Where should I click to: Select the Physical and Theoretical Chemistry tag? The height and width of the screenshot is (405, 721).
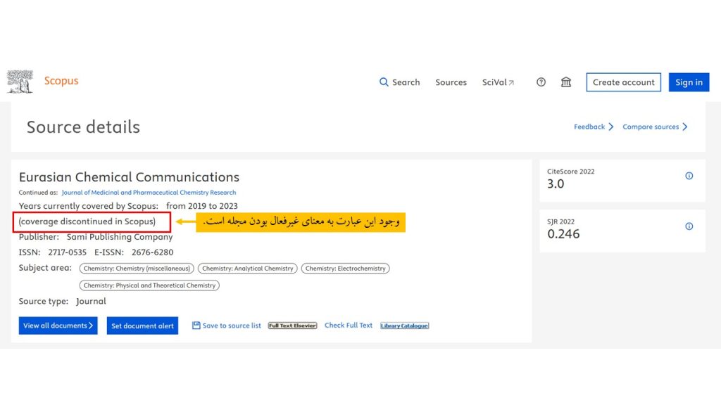[x=149, y=285]
